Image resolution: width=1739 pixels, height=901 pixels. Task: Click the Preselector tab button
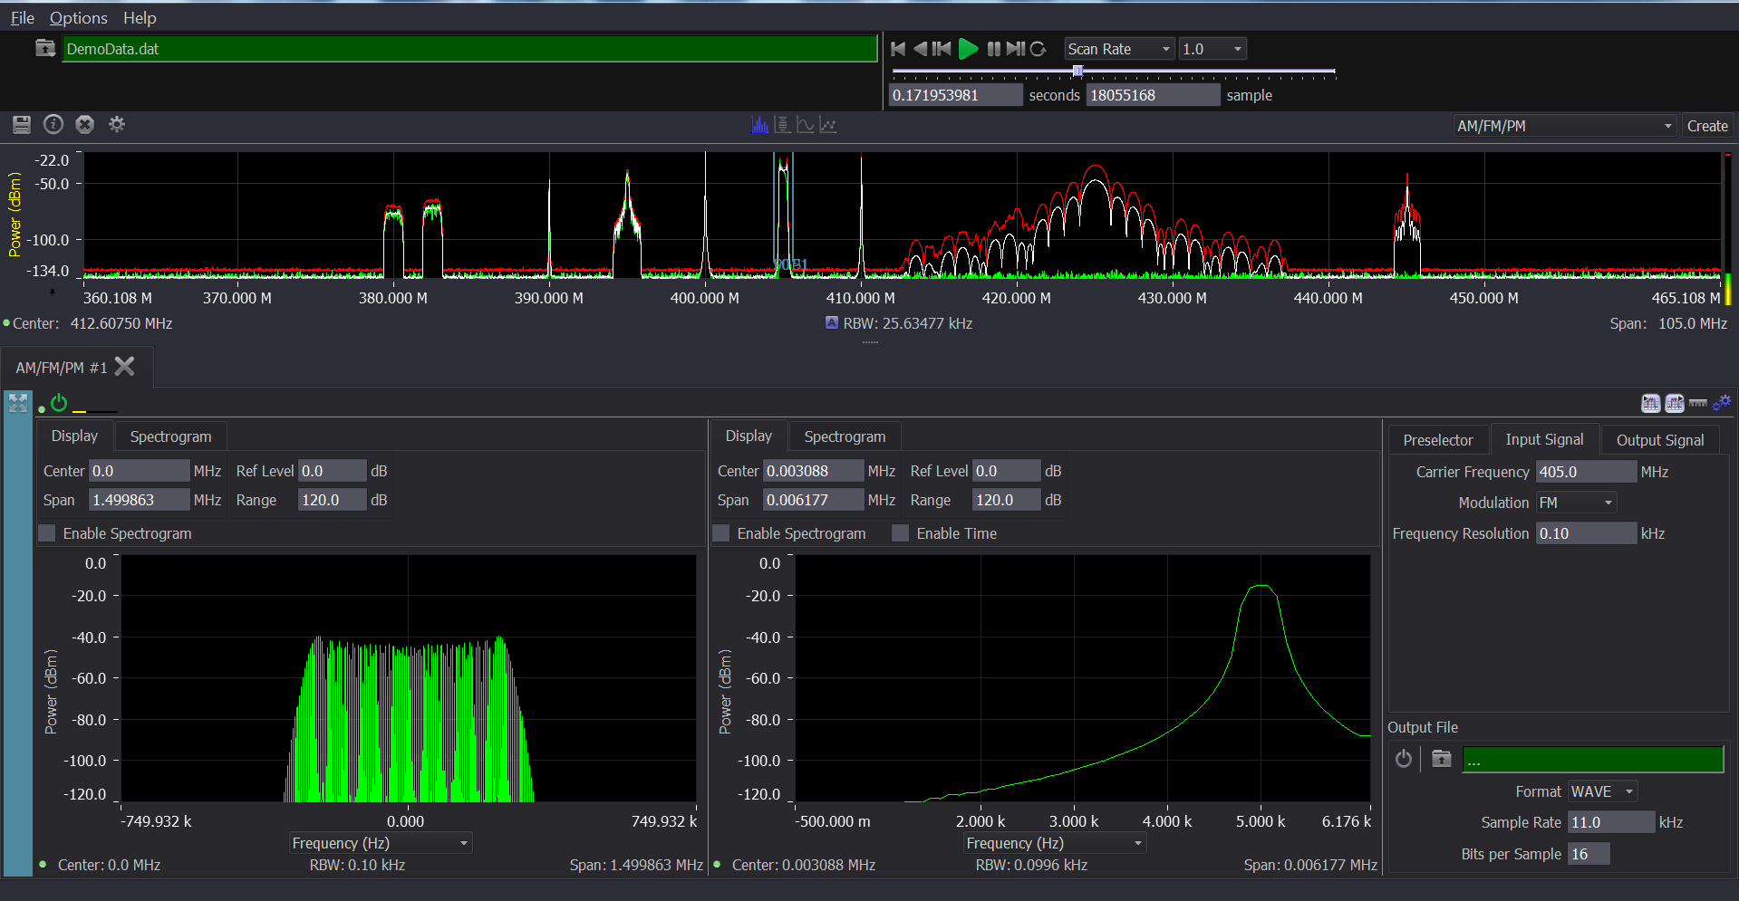click(x=1438, y=439)
